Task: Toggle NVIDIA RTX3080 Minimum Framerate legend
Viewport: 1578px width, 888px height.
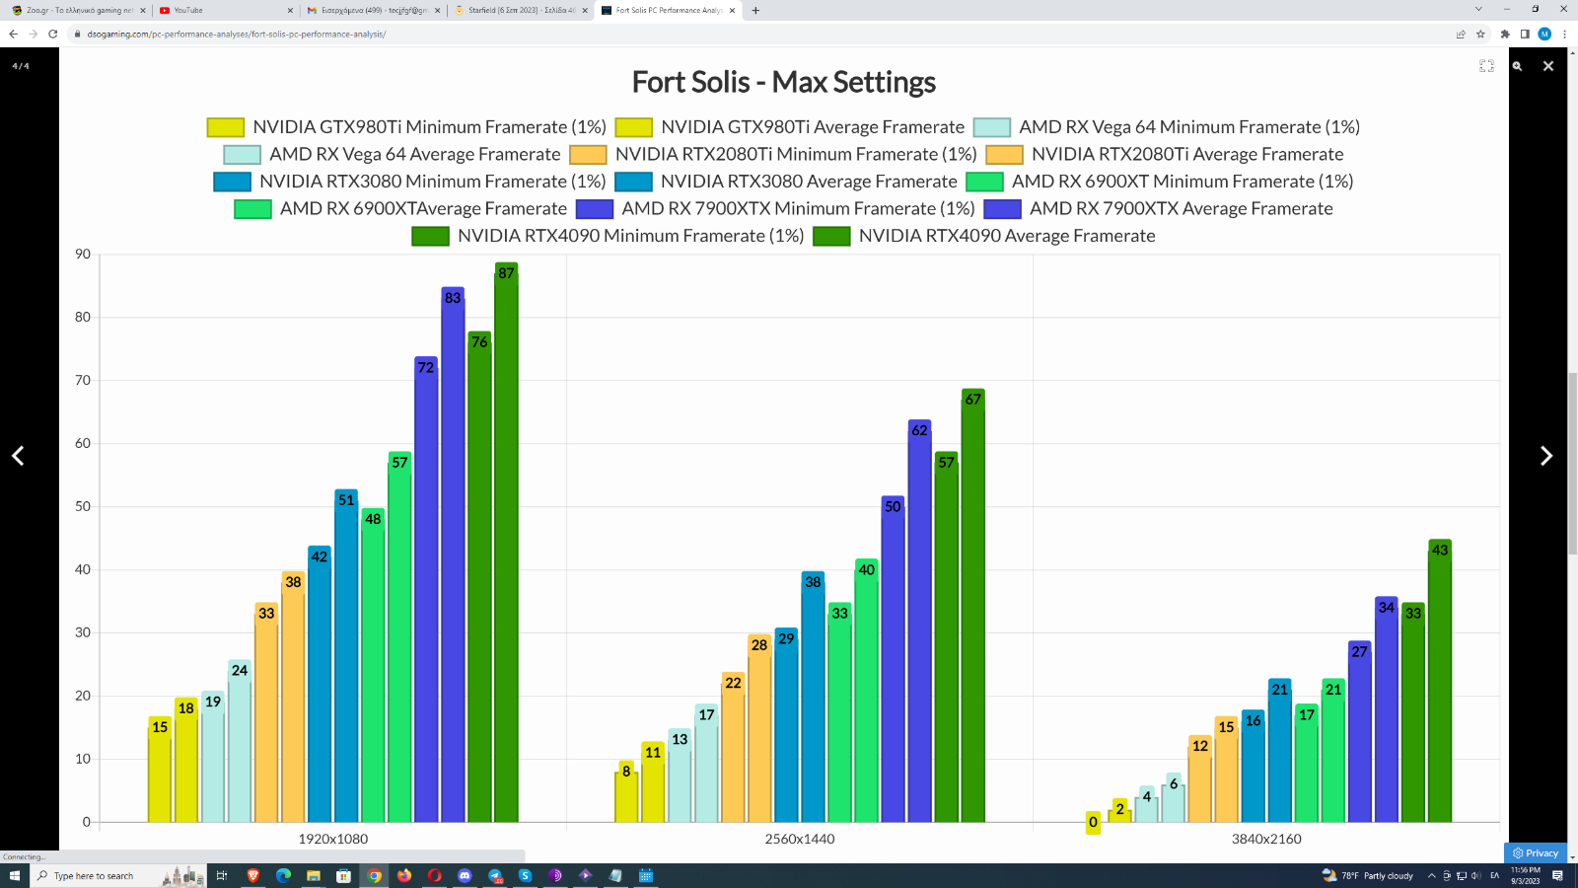Action: pyautogui.click(x=409, y=182)
